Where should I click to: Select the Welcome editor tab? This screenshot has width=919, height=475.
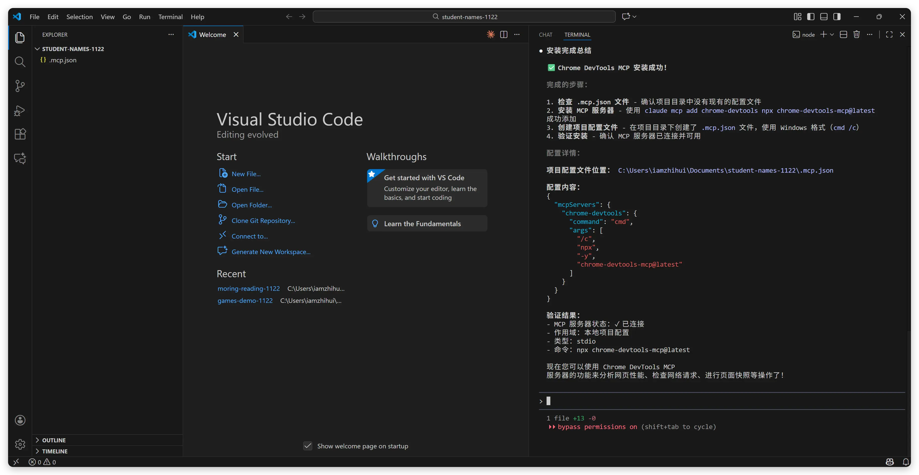tap(213, 35)
